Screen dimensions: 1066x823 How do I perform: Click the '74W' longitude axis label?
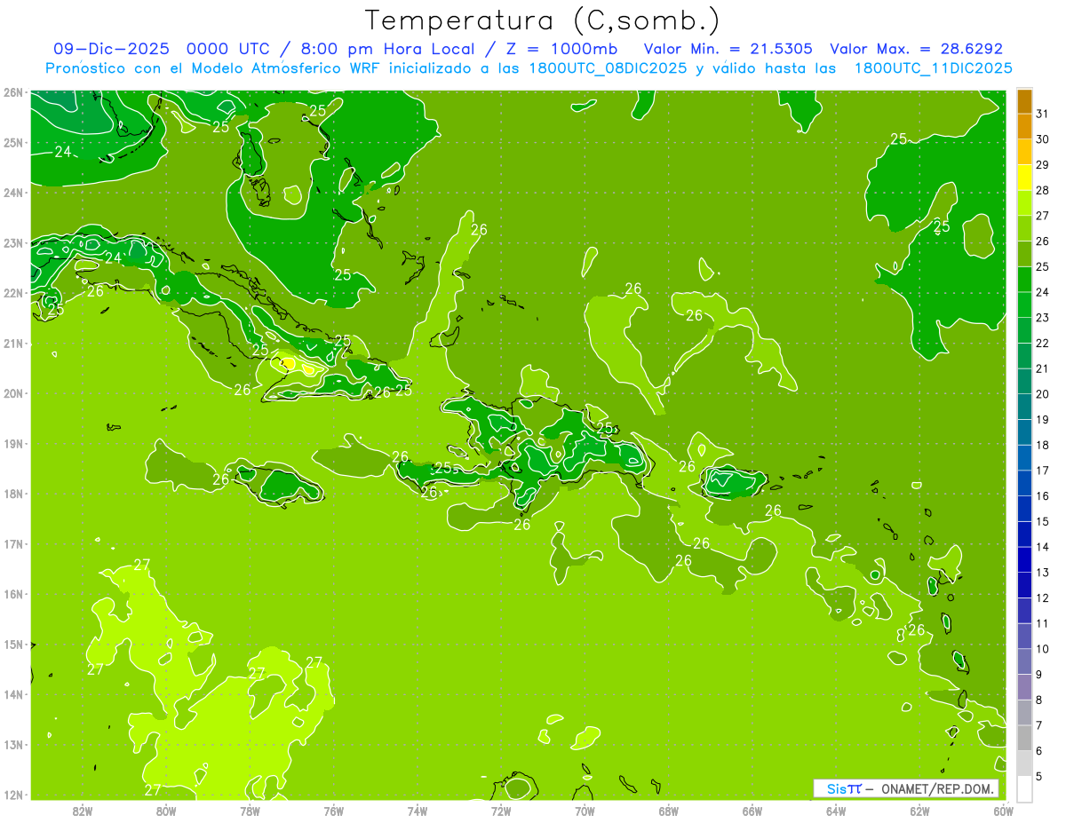(x=418, y=811)
